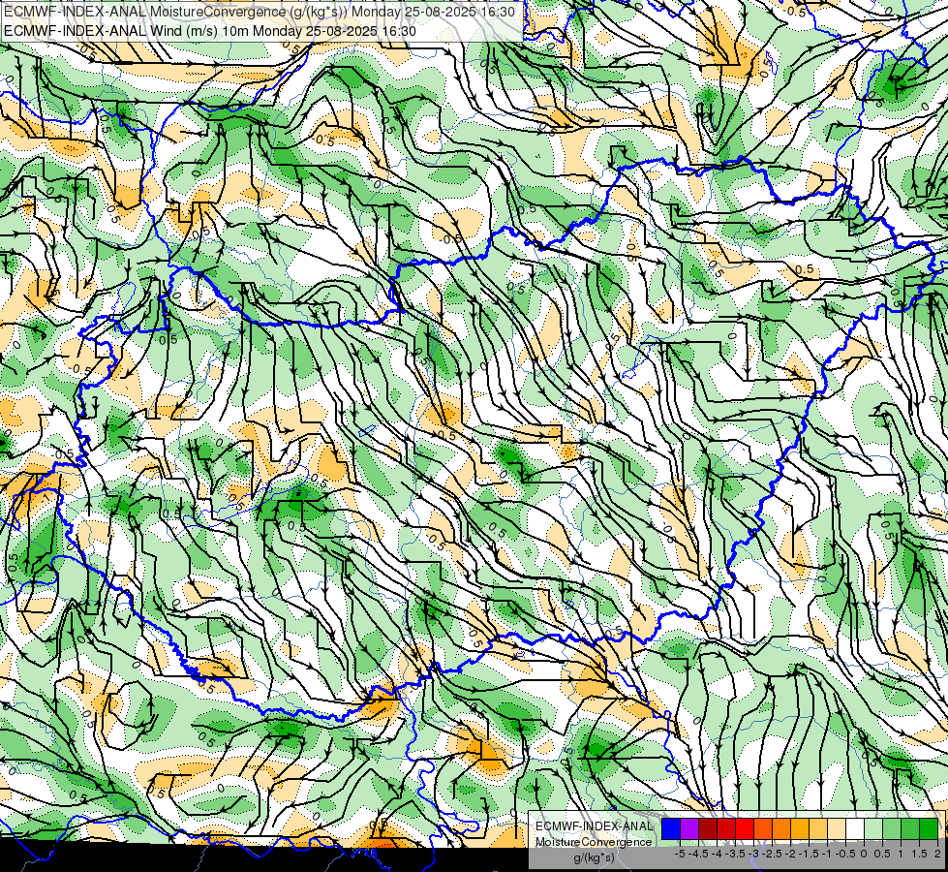The image size is (948, 872).
Task: Pick legend swatch between -3.5 and -3
Action: click(745, 828)
